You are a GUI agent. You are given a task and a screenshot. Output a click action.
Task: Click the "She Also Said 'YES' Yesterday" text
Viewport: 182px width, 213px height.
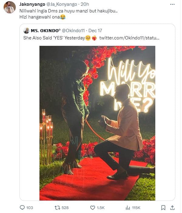click(54, 38)
